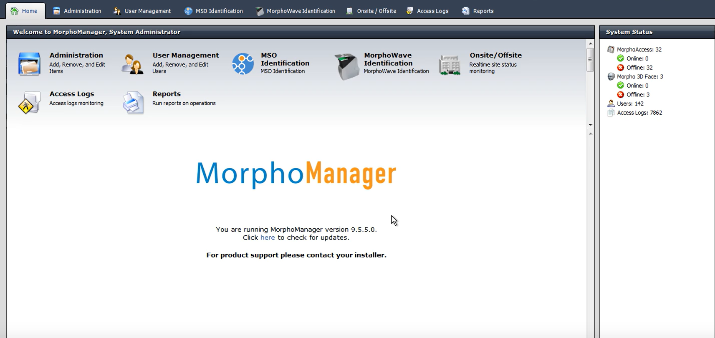Click the 'here' link to check updates
715x338 pixels.
(x=268, y=237)
